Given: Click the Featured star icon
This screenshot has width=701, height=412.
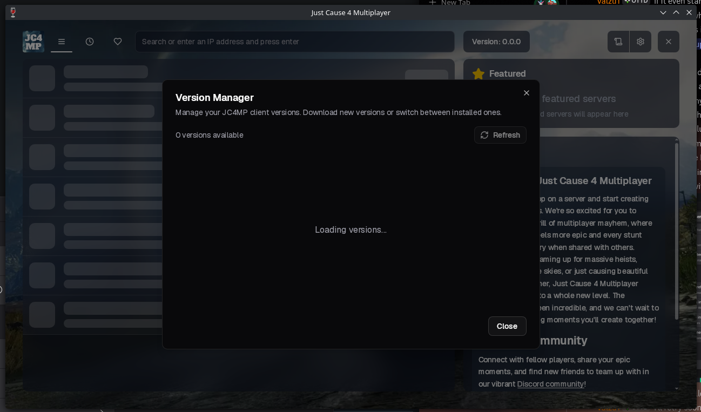Looking at the screenshot, I should tap(478, 74).
